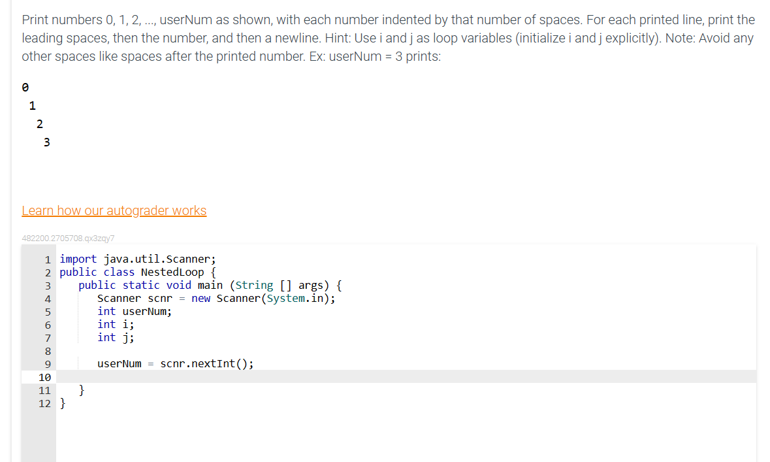Click line number 8 in the gutter

click(48, 351)
